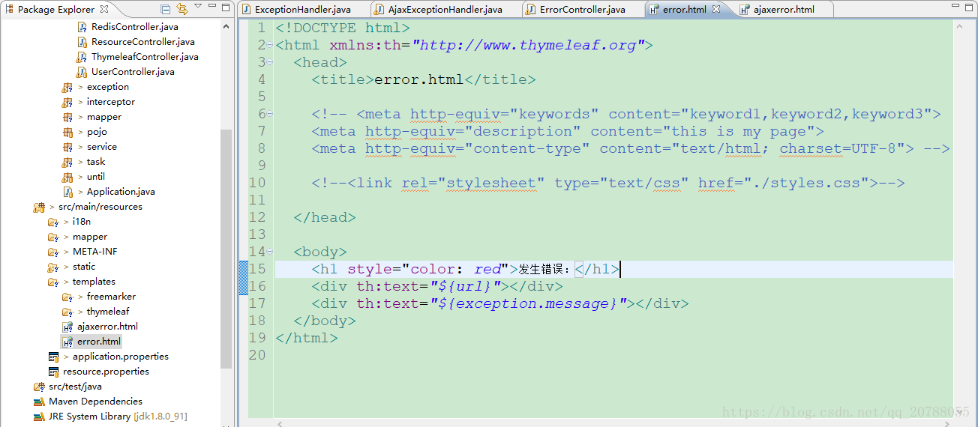Screen dimensions: 978x427
Task: Switch to AjaxExceptionHandler.java editor tab
Action: coord(446,10)
